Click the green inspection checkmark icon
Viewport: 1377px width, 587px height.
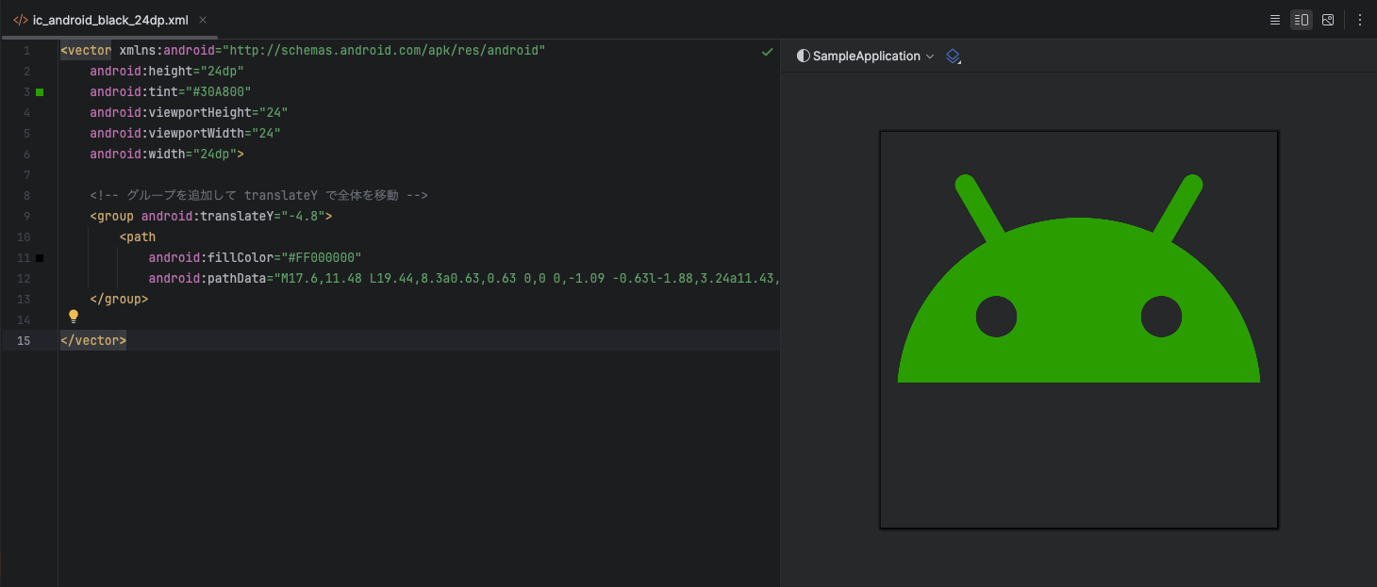(x=767, y=52)
